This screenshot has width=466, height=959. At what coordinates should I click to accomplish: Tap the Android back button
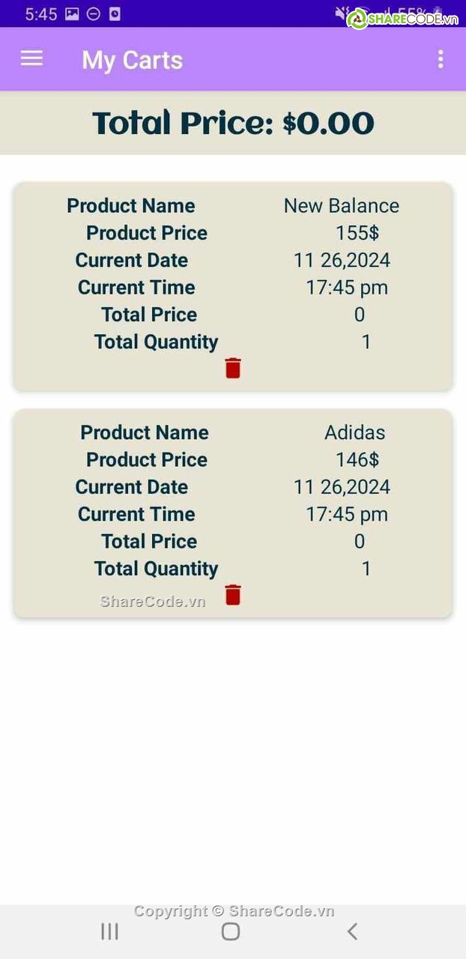pyautogui.click(x=352, y=931)
